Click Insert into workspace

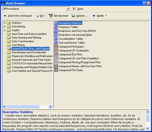18,16
